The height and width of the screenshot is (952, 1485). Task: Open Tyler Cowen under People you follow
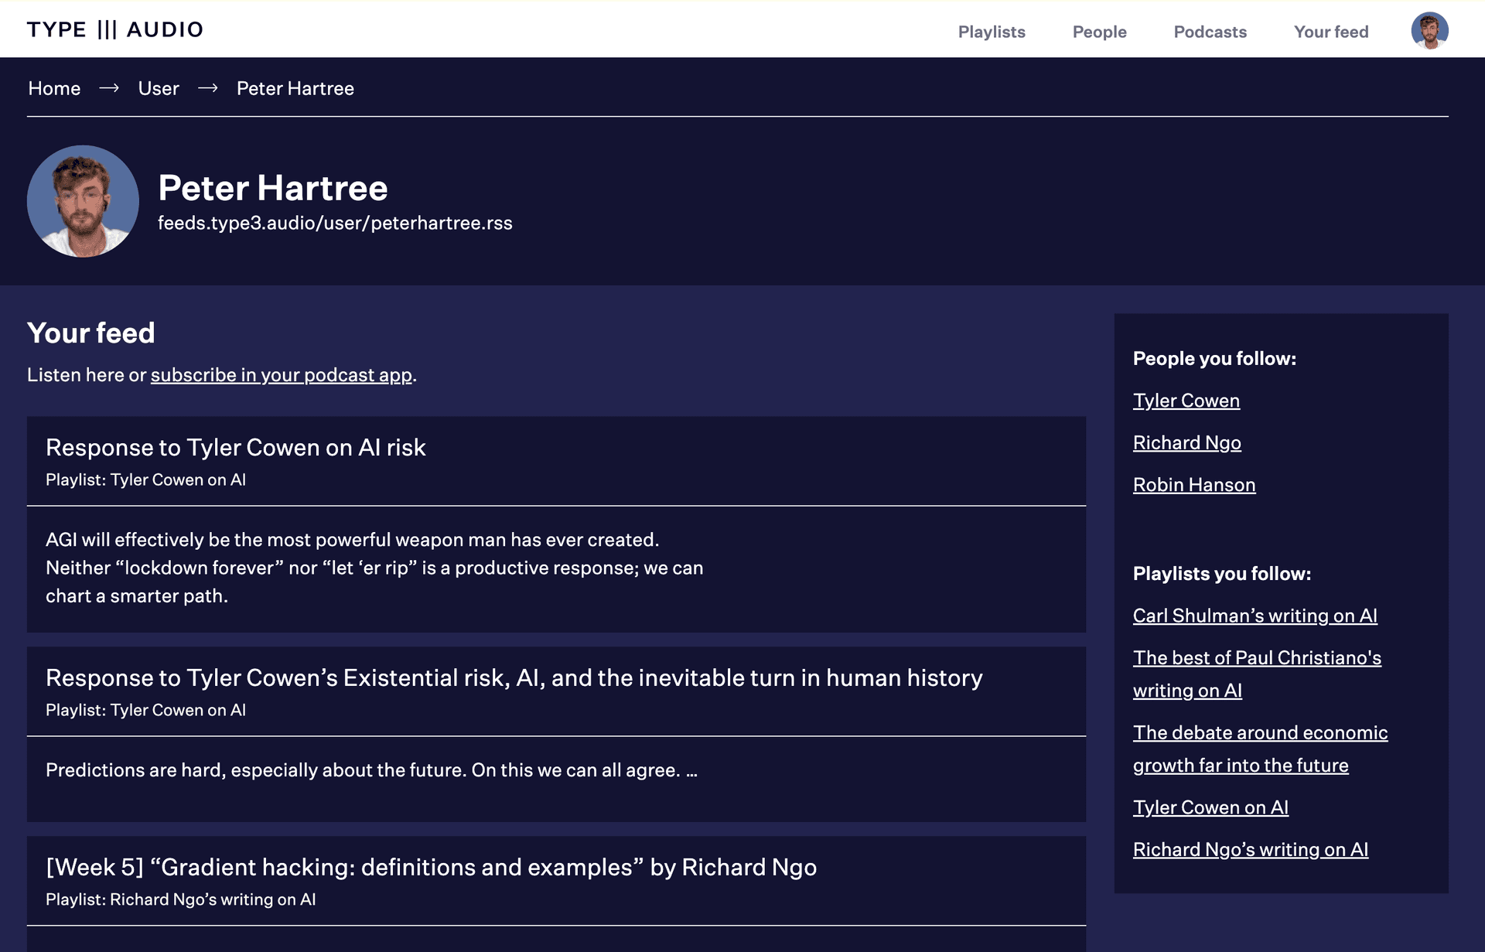(1186, 401)
